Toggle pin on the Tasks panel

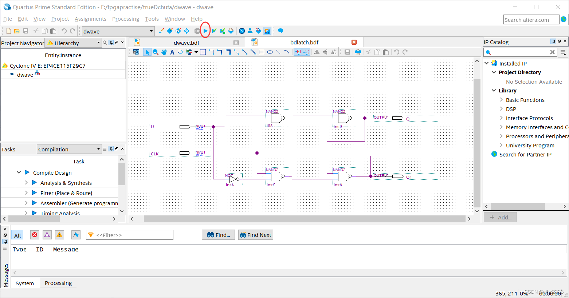111,149
